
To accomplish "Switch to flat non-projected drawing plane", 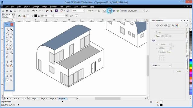I will [x=105, y=11].
